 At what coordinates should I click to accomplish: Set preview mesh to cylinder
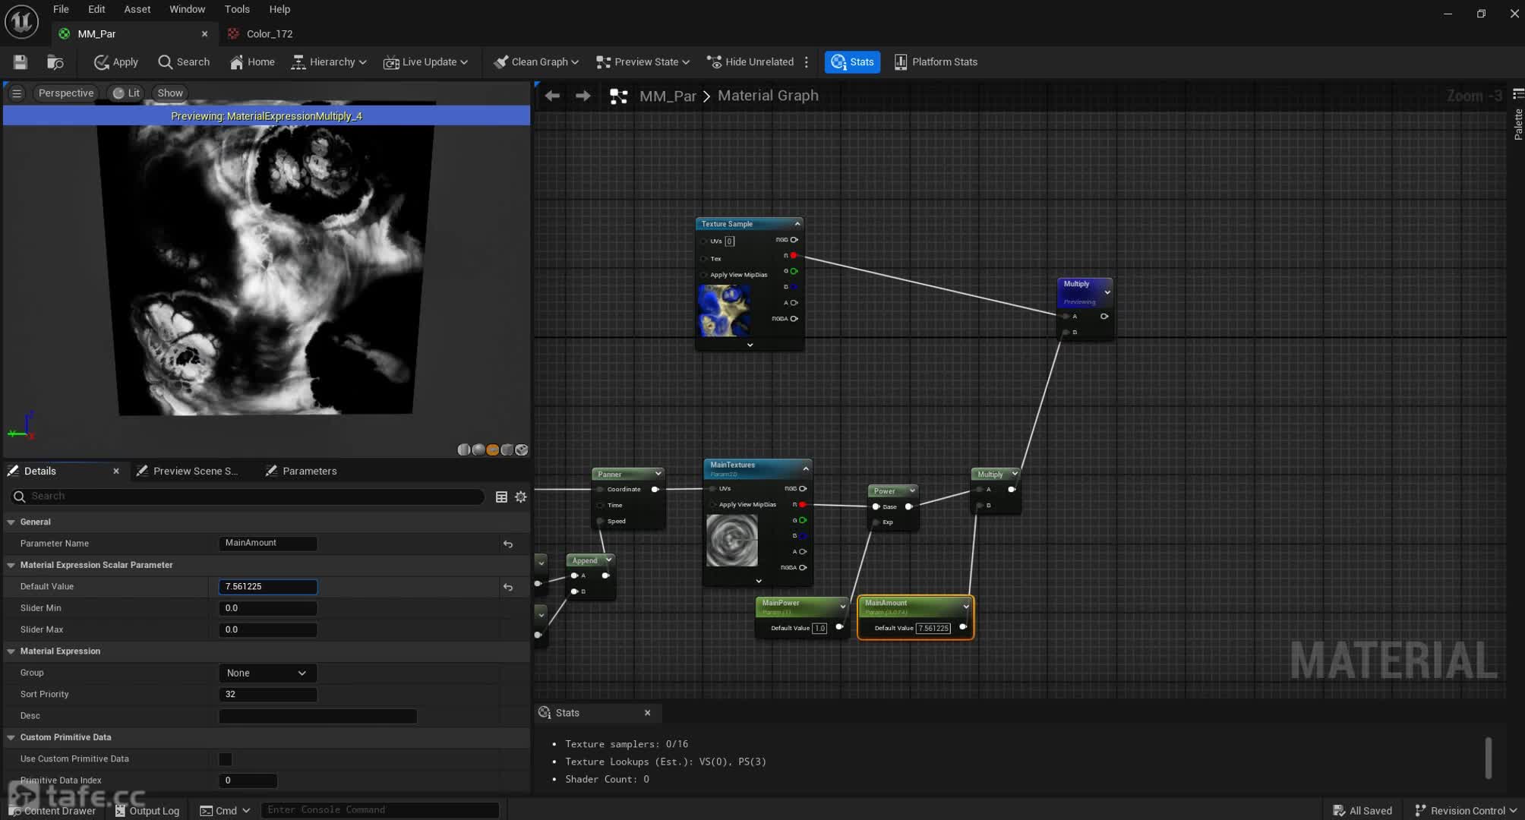click(464, 449)
